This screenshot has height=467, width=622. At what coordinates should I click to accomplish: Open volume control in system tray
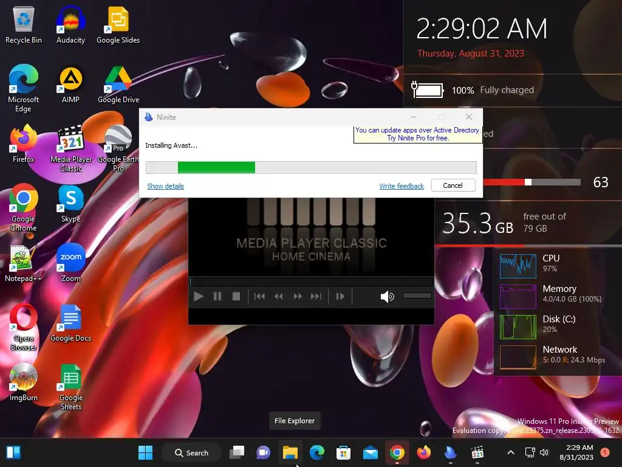click(544, 452)
